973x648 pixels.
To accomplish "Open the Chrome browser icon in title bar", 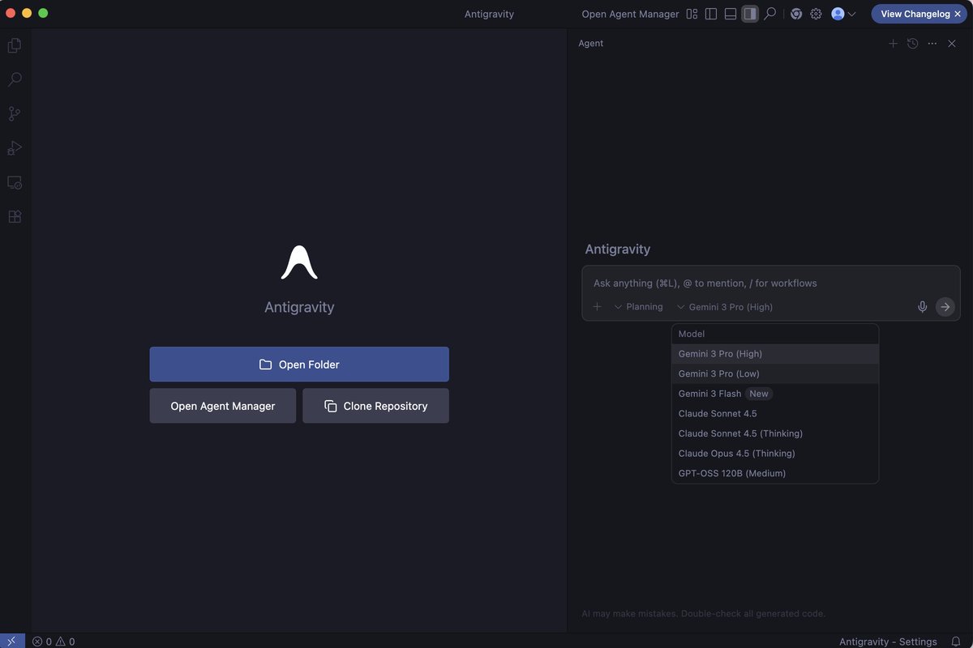I will [x=796, y=14].
